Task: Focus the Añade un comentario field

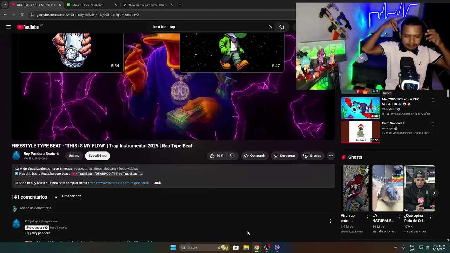Action: click(x=175, y=208)
